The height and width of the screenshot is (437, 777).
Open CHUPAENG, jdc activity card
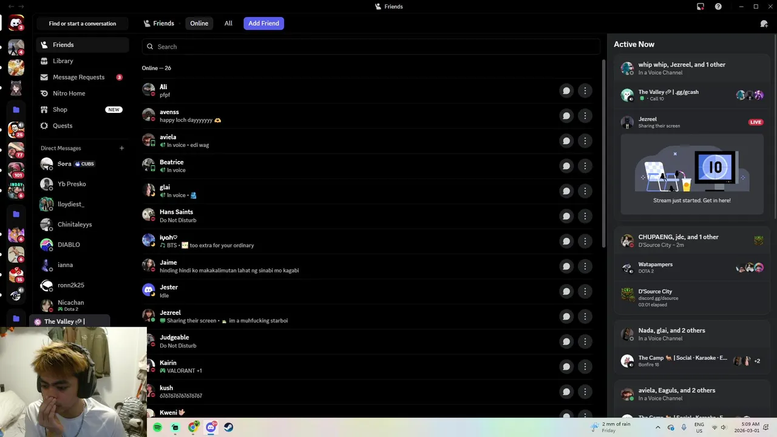692,240
